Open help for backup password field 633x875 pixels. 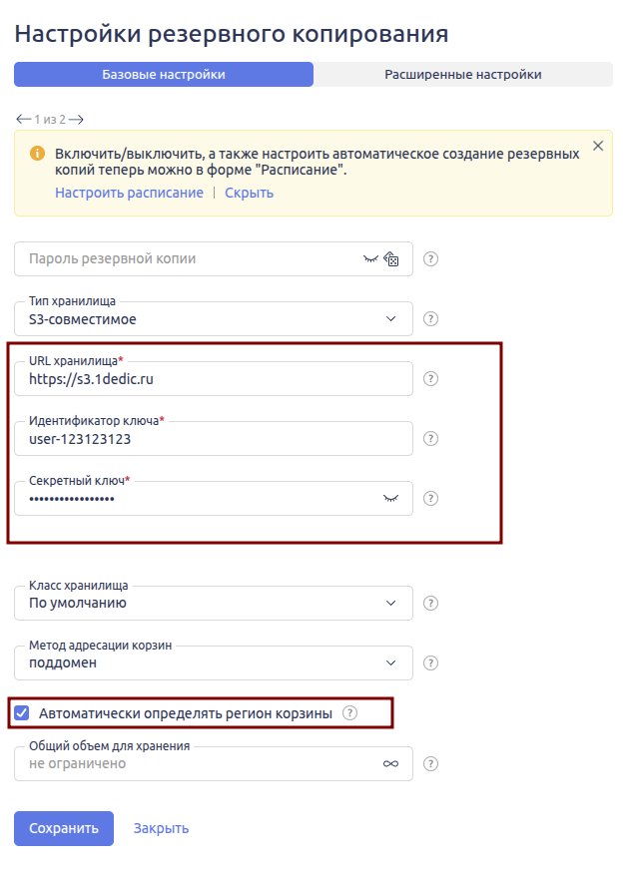[x=431, y=259]
